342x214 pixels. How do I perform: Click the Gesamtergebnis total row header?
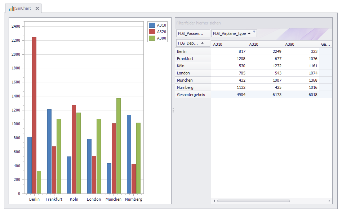click(x=193, y=95)
